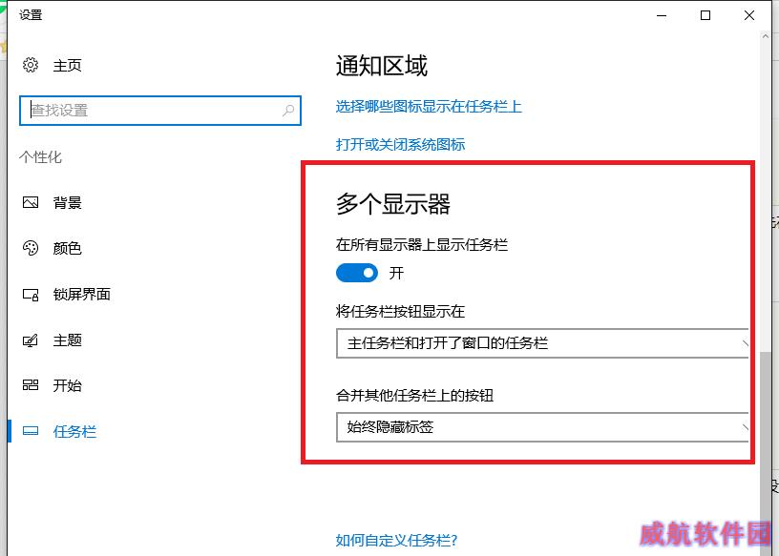
Task: Go to 开始 settings page
Action: tap(67, 385)
